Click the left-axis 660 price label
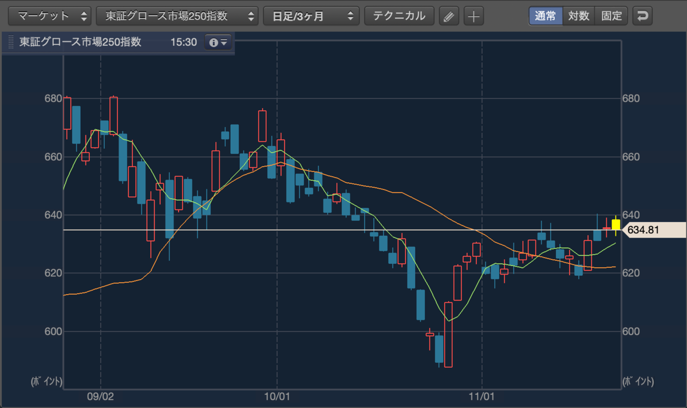This screenshot has width=687, height=408. [53, 157]
